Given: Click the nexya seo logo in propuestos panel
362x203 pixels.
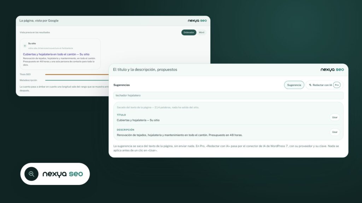Looking at the screenshot, I should 332,69.
